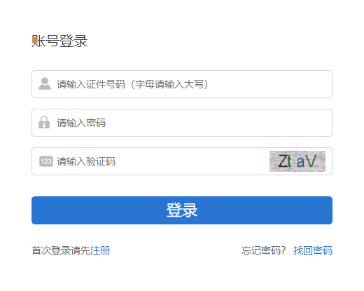Focus the 证件号码 ID number input field

pyautogui.click(x=182, y=84)
